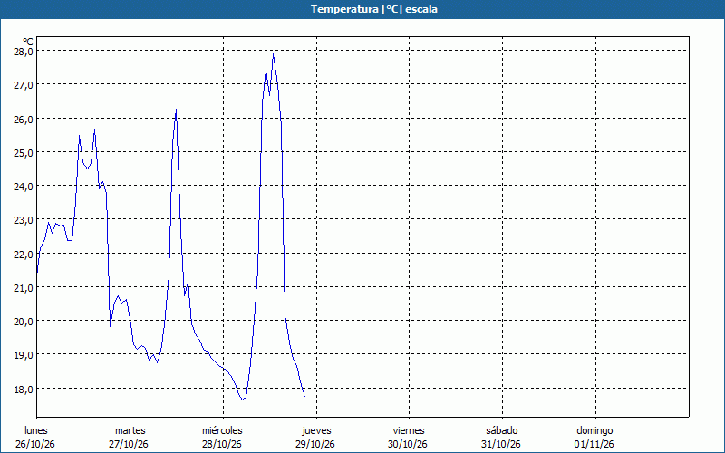Click Wednesday's temperature peak near 28°C
Image resolution: width=725 pixels, height=453 pixels.
(x=274, y=54)
